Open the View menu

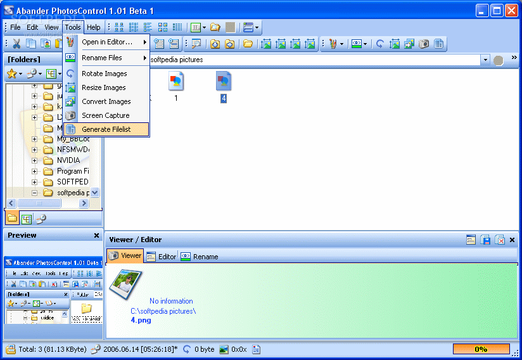(x=51, y=27)
